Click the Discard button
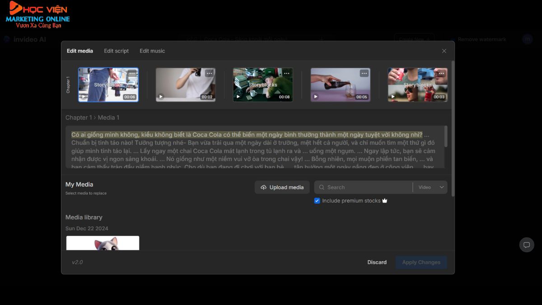Screen dimensions: 542x305 click(377, 263)
